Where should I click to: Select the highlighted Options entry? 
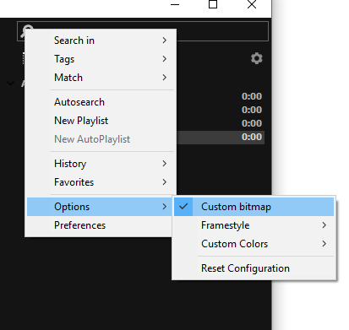click(x=101, y=207)
